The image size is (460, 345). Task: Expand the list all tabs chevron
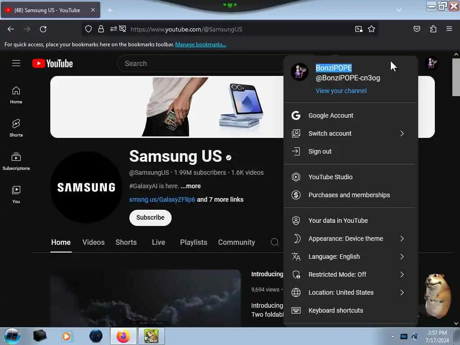(399, 10)
